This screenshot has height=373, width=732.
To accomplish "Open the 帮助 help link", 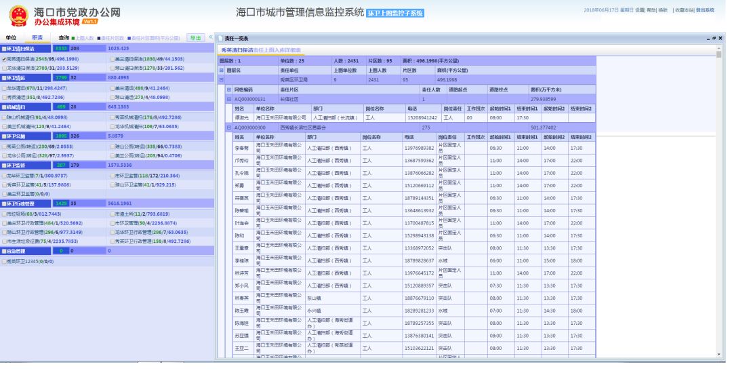I will tap(651, 10).
